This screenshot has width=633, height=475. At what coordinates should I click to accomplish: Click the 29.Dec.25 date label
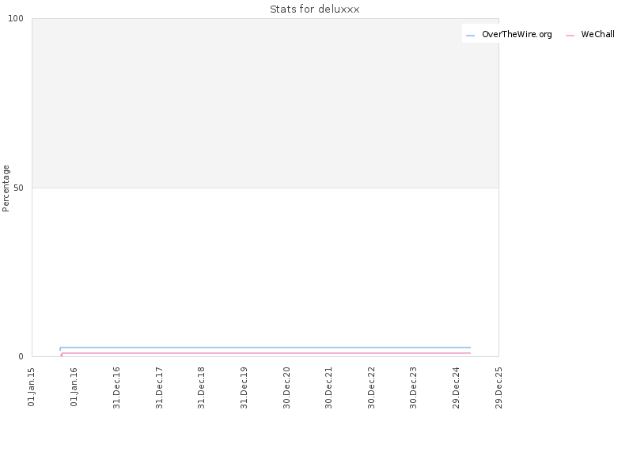pos(498,387)
